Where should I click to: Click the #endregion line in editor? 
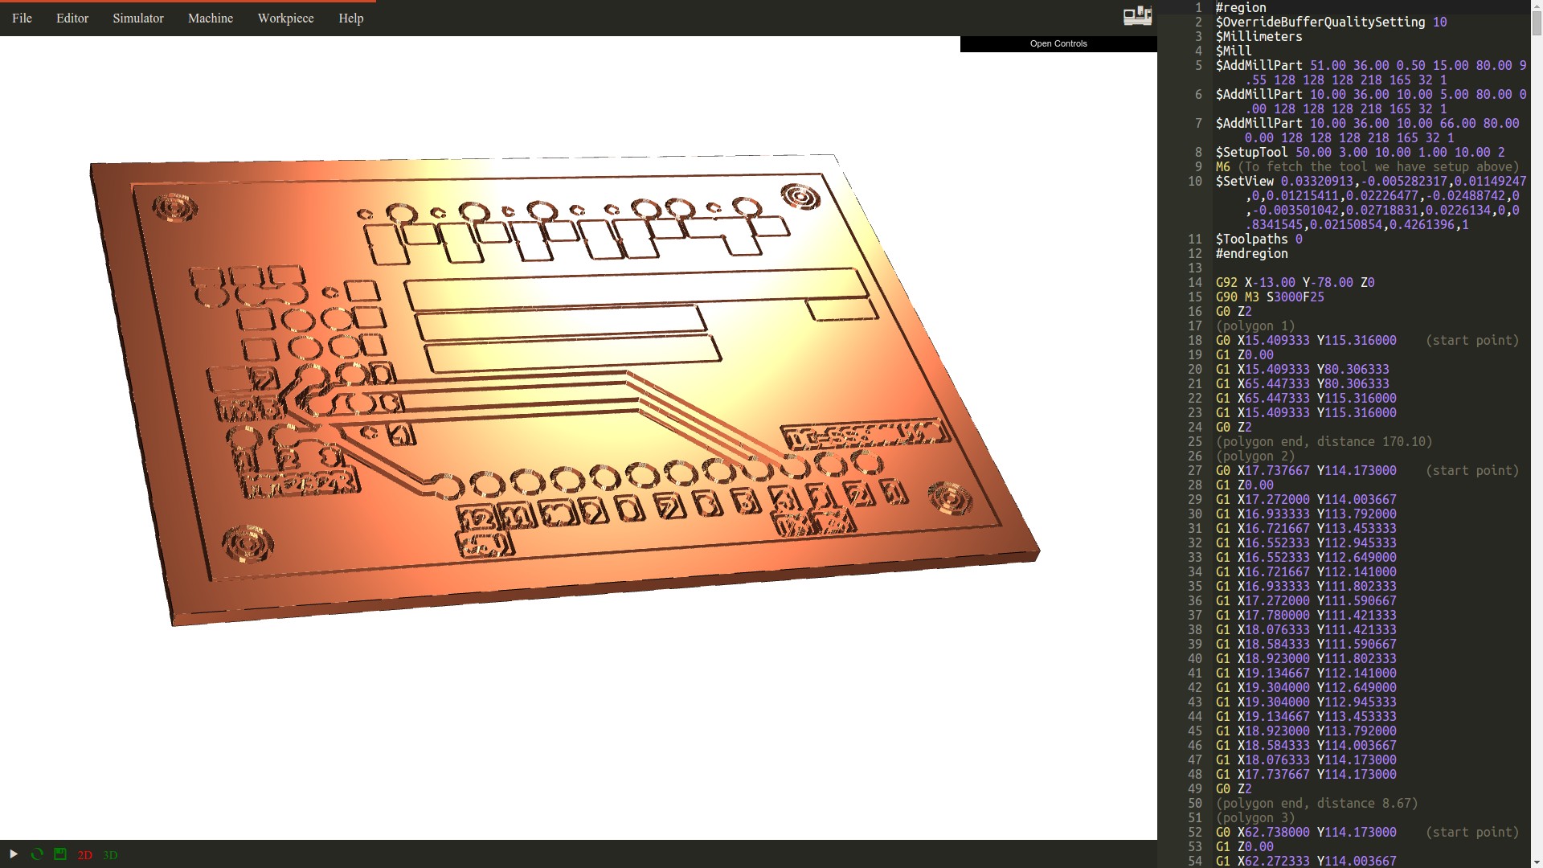1251,254
